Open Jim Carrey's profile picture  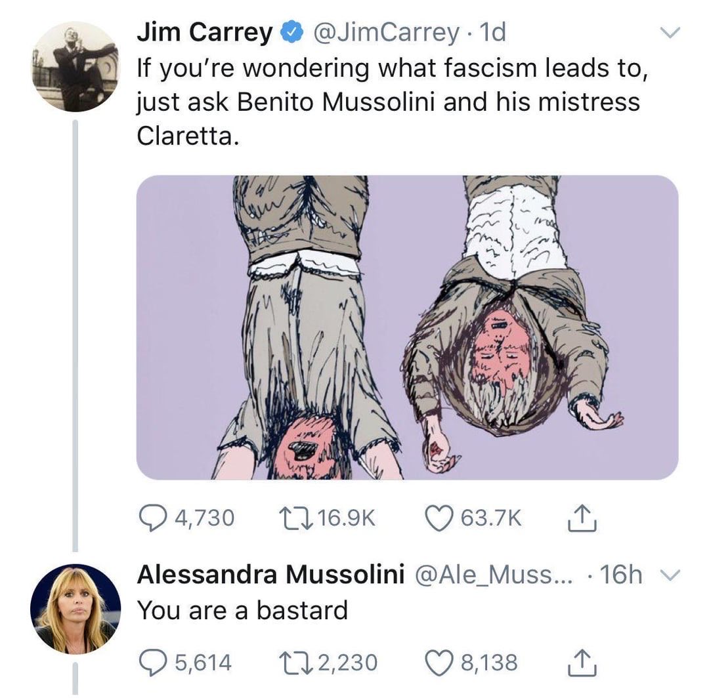[75, 67]
